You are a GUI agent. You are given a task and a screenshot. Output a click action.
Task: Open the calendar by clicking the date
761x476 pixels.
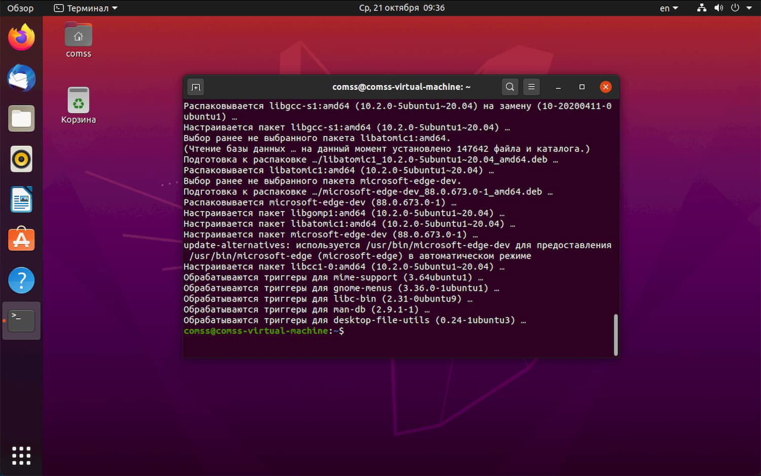[x=401, y=8]
